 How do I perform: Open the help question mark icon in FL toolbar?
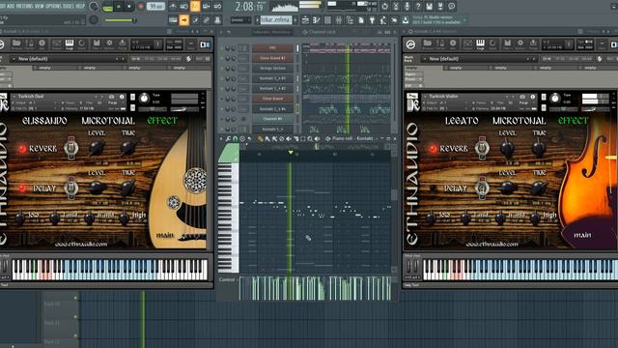(x=418, y=6)
